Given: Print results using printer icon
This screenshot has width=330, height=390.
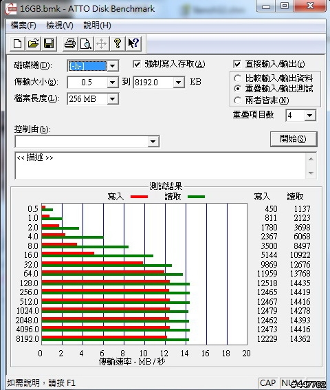Looking at the screenshot, I should coord(70,44).
